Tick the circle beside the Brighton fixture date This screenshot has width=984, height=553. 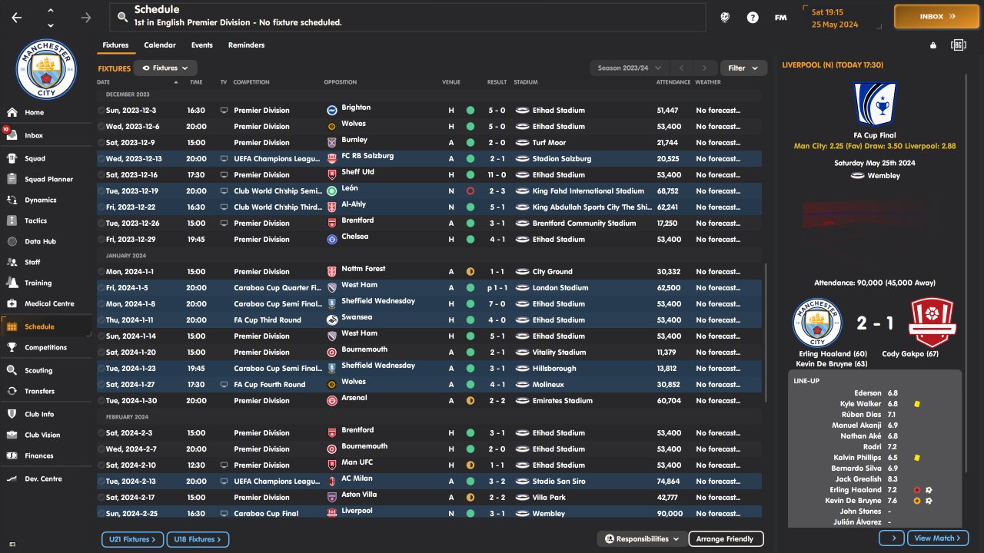[x=101, y=111]
